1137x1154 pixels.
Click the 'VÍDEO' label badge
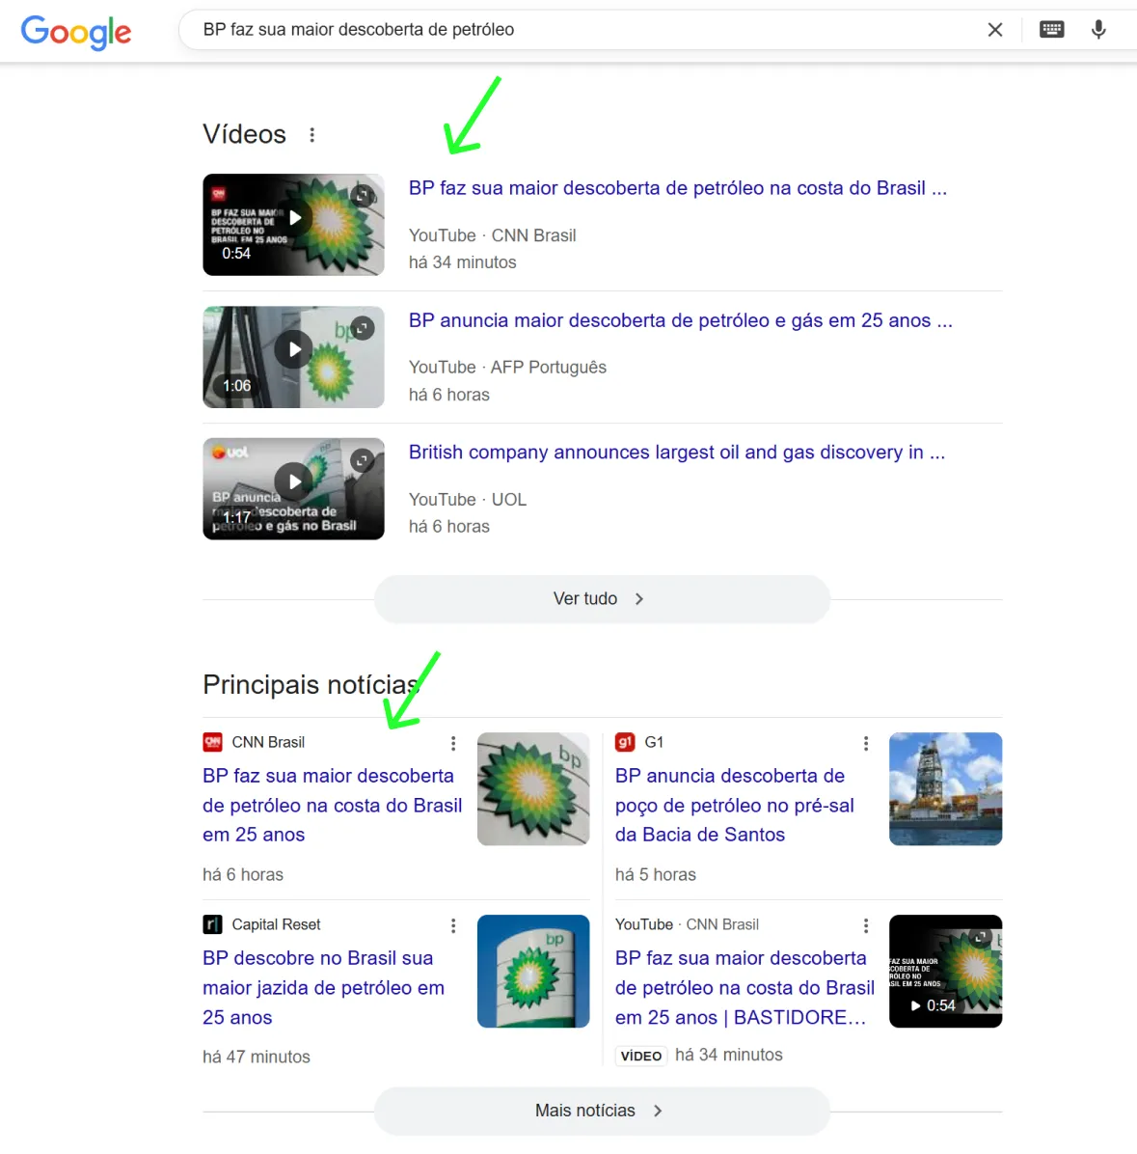[x=640, y=1057]
